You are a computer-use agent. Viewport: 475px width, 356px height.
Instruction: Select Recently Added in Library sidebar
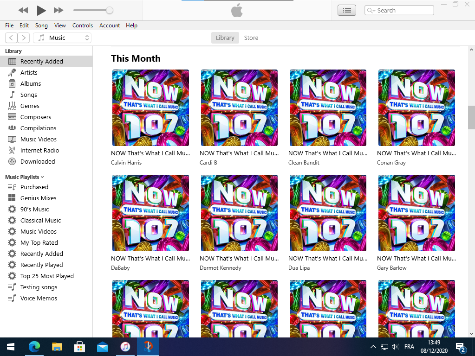46,61
